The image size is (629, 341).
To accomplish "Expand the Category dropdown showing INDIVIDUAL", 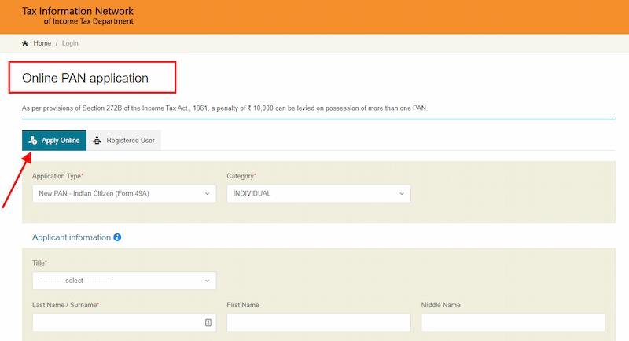I will pyautogui.click(x=318, y=193).
